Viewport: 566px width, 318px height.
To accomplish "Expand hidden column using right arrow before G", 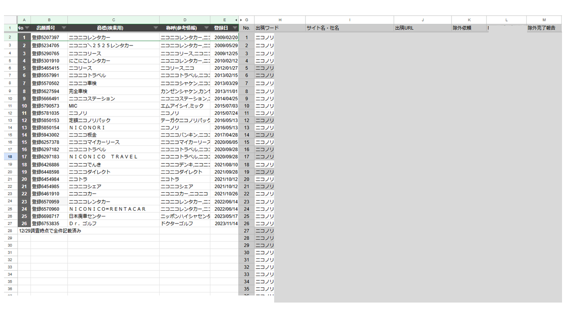I will tap(241, 20).
